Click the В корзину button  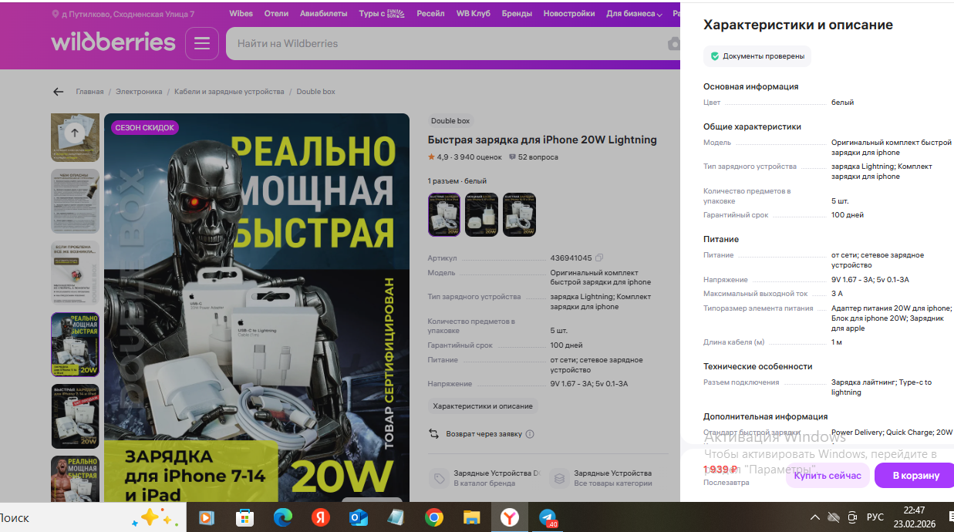[x=915, y=476]
